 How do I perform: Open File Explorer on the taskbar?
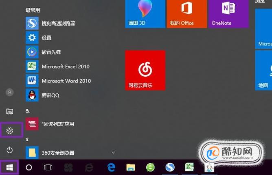point(131,167)
